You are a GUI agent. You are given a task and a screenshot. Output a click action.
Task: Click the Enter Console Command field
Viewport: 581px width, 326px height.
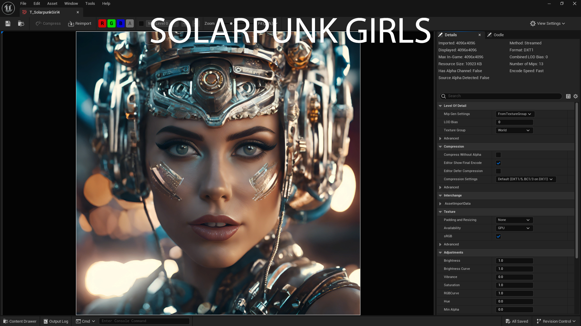(x=144, y=321)
